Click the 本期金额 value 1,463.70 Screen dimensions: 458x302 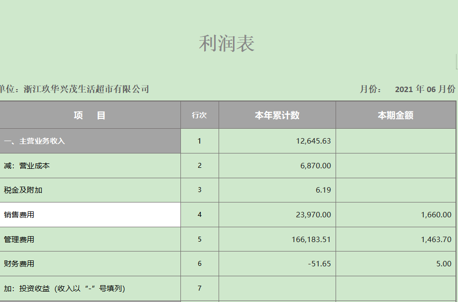pos(436,240)
